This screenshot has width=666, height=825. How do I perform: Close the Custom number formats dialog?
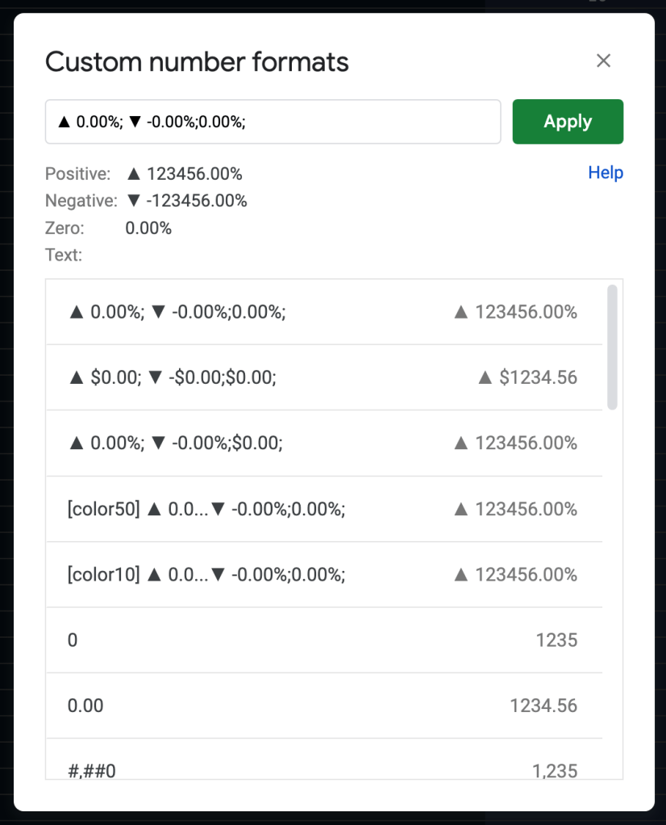pyautogui.click(x=603, y=61)
